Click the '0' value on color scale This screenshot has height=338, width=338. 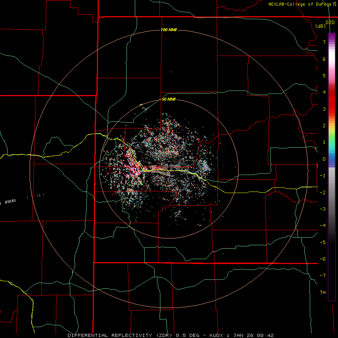click(324, 159)
